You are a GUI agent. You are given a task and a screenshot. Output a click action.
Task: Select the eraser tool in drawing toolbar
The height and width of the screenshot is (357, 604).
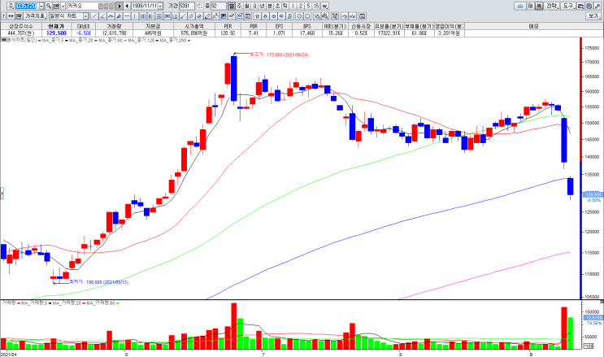pyautogui.click(x=207, y=16)
